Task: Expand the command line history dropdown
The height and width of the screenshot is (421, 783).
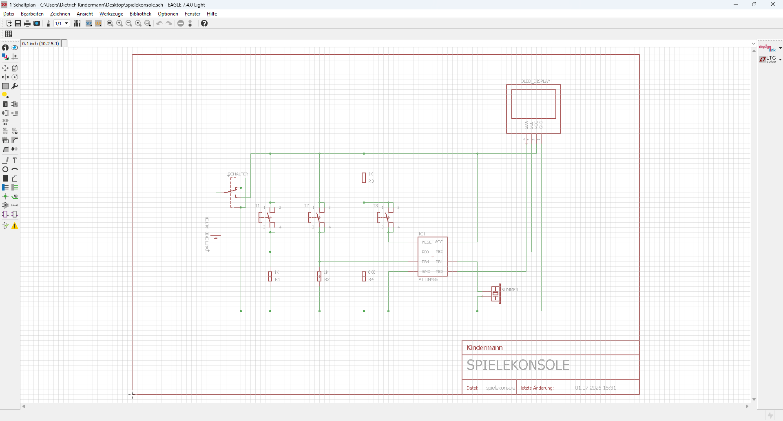Action: pyautogui.click(x=753, y=44)
